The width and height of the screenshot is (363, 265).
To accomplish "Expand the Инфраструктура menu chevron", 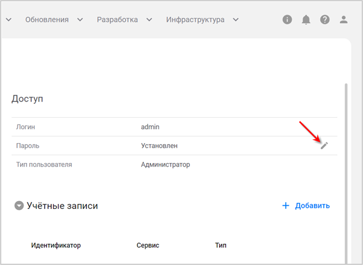I will (x=236, y=20).
